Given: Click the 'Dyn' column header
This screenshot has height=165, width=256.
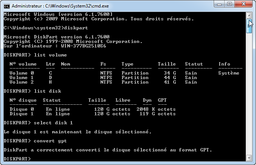Looking at the screenshot, I should 147,100.
